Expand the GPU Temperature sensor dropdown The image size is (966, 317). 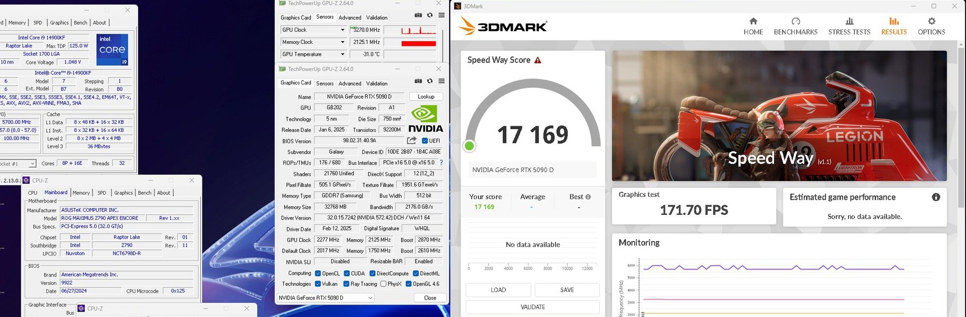pyautogui.click(x=342, y=54)
